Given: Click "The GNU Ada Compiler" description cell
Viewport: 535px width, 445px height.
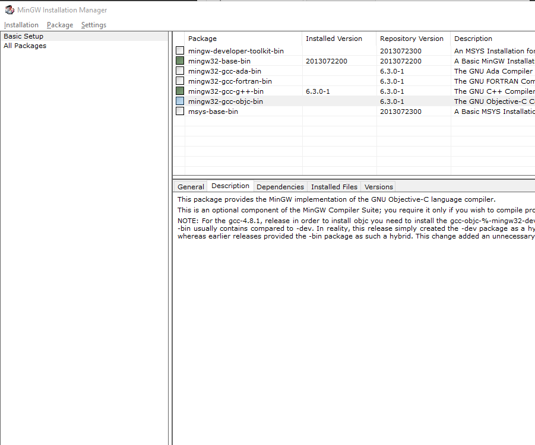Looking at the screenshot, I should click(493, 71).
